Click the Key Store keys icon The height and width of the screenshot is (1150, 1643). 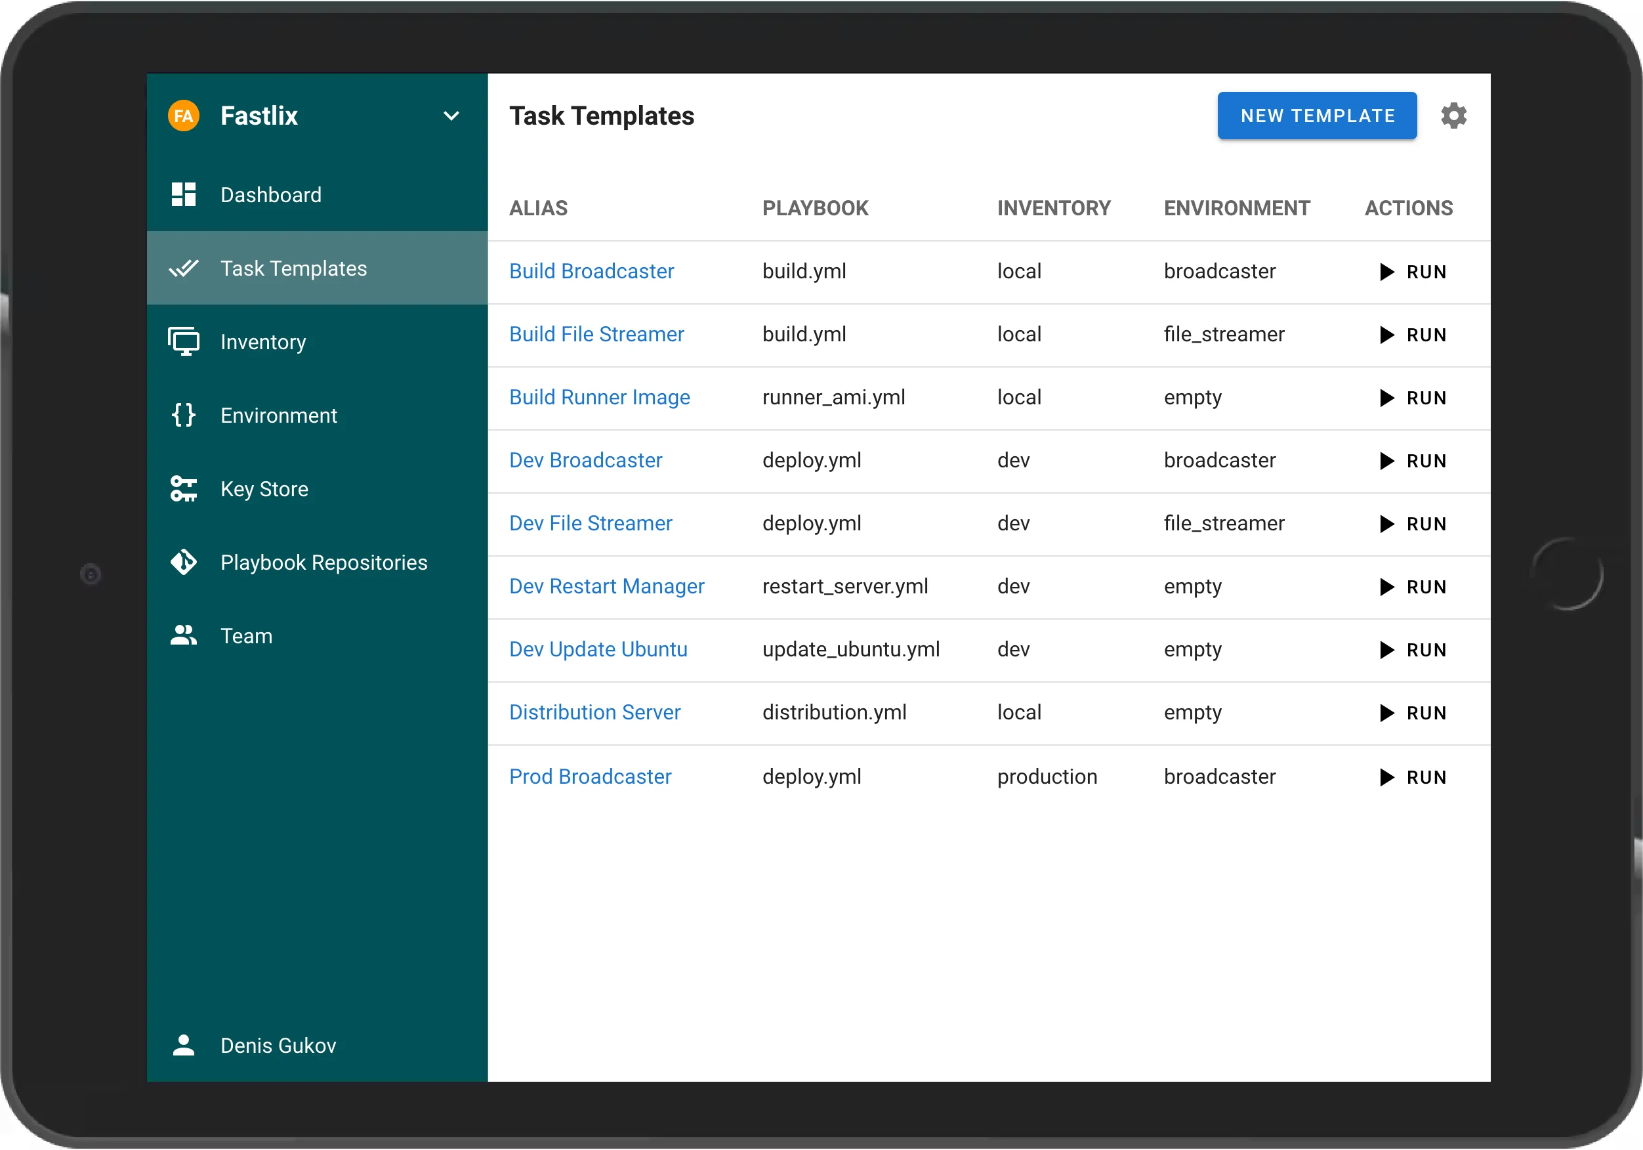pos(183,489)
